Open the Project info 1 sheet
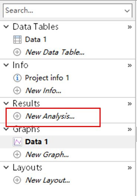137x196 pixels. tap(47, 78)
